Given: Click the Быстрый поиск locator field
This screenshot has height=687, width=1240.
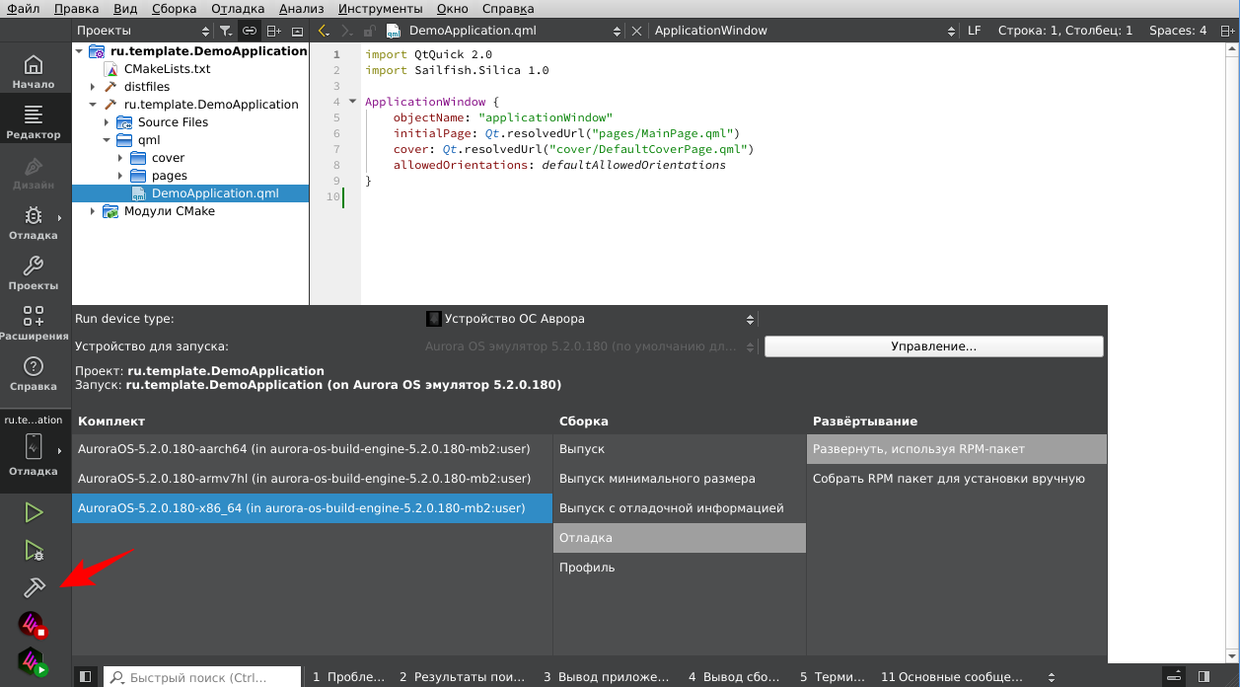Looking at the screenshot, I should coord(202,678).
